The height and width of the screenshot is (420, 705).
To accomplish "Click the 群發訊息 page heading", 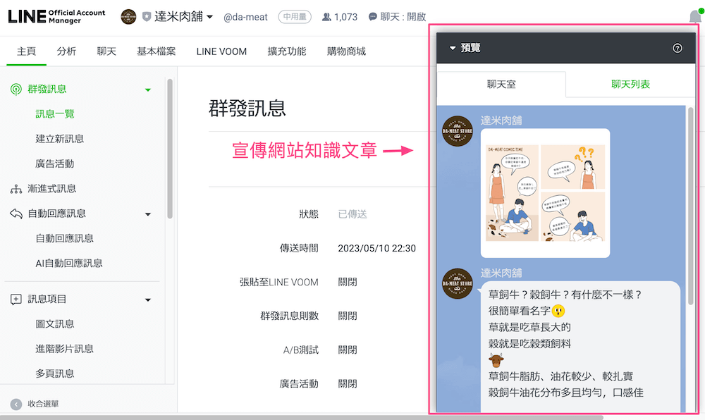I will pos(247,109).
